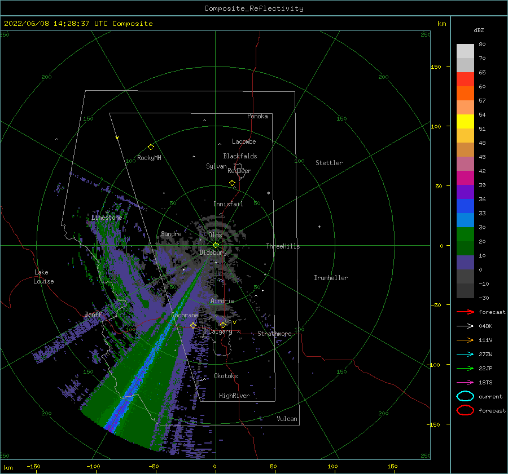Pick the light blue 30-33 dBZ swatch

coord(465,220)
